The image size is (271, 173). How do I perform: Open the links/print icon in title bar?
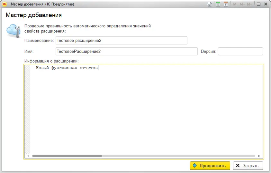(210, 4)
